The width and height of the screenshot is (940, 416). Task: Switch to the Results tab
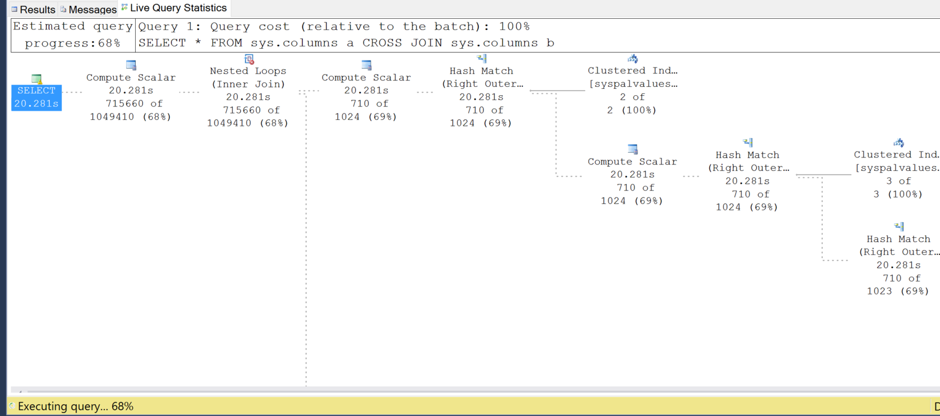click(x=33, y=9)
